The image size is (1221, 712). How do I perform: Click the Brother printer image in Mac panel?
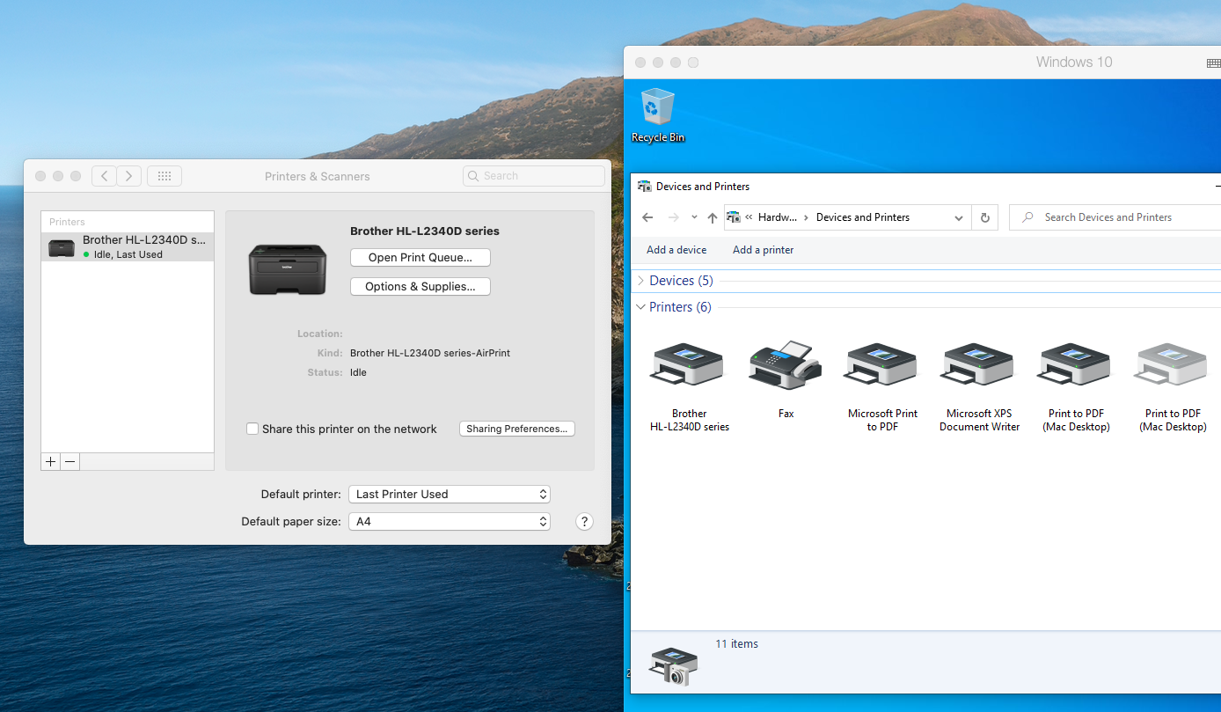tap(288, 268)
